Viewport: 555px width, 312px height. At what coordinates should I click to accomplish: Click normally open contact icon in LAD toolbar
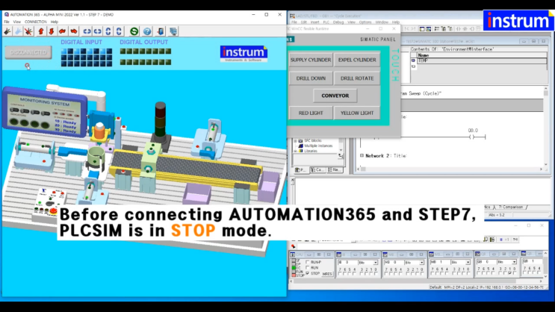pos(458,29)
